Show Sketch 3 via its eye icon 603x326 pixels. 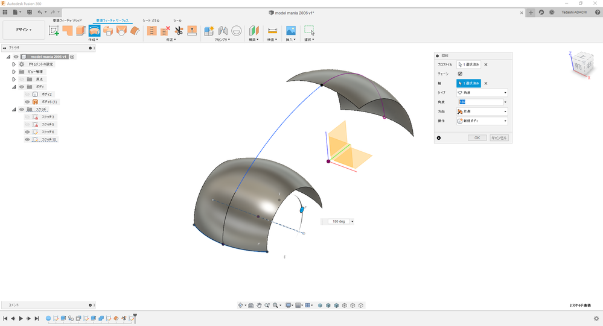[x=27, y=117]
